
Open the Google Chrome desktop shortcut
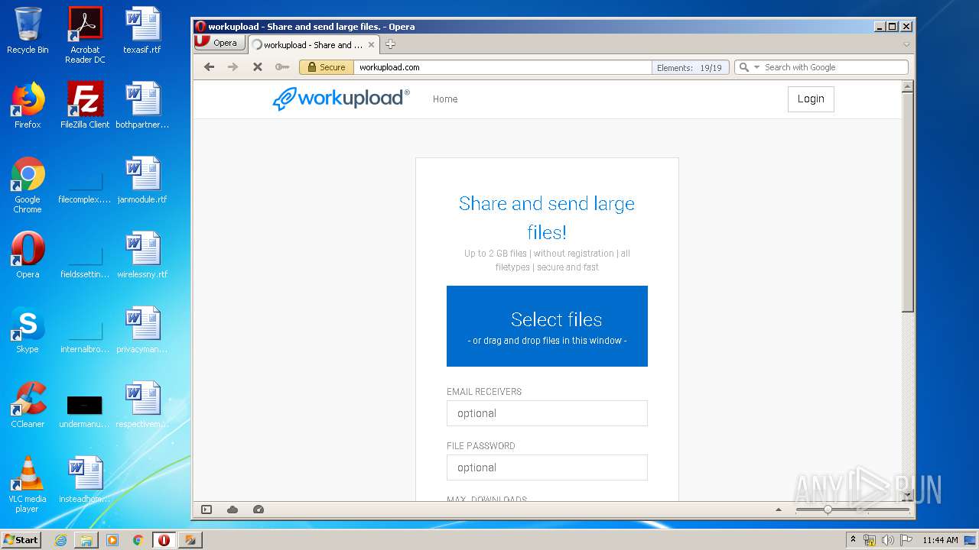click(28, 185)
